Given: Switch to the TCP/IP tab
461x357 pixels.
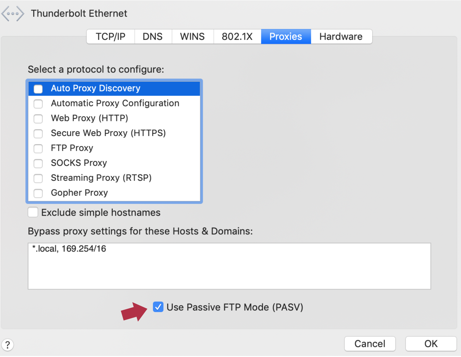Looking at the screenshot, I should (x=110, y=36).
